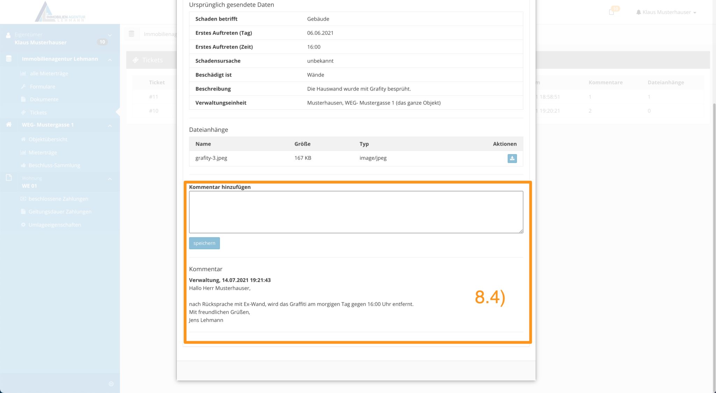This screenshot has width=716, height=393.
Task: Click the notification clipboard icon with badge
Action: [x=611, y=12]
